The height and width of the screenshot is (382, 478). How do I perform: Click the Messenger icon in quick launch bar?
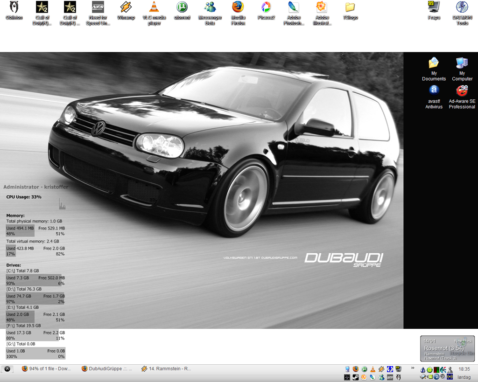[x=381, y=377]
